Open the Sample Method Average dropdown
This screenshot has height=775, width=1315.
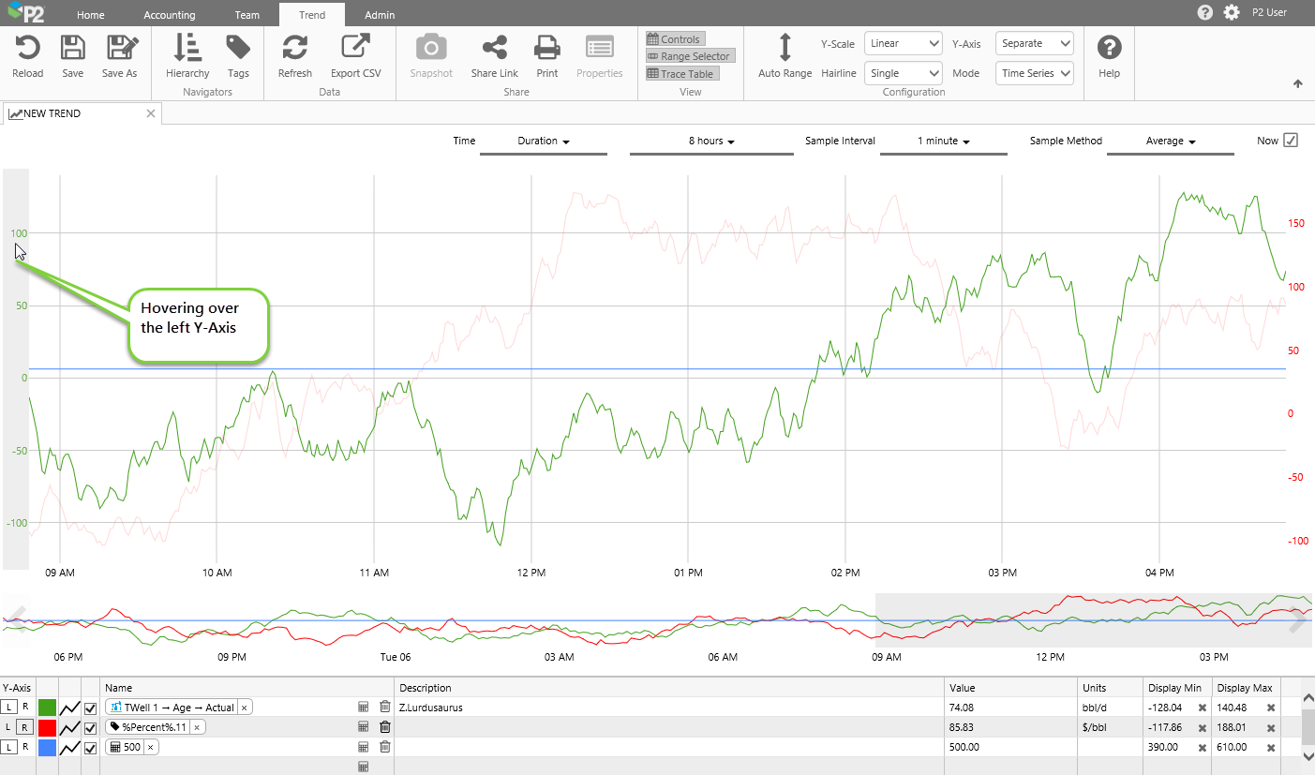[1171, 142]
